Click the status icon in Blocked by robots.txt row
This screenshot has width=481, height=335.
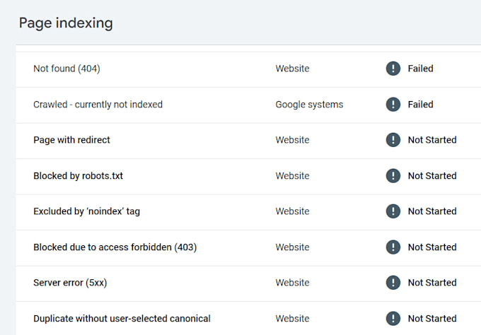coord(393,175)
